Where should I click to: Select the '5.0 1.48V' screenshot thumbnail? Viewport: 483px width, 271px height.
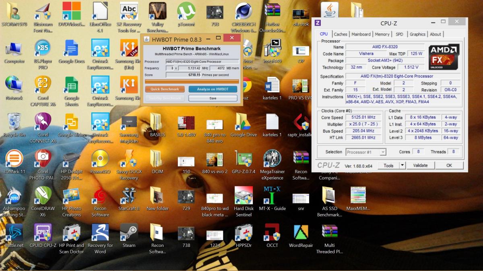[186, 122]
